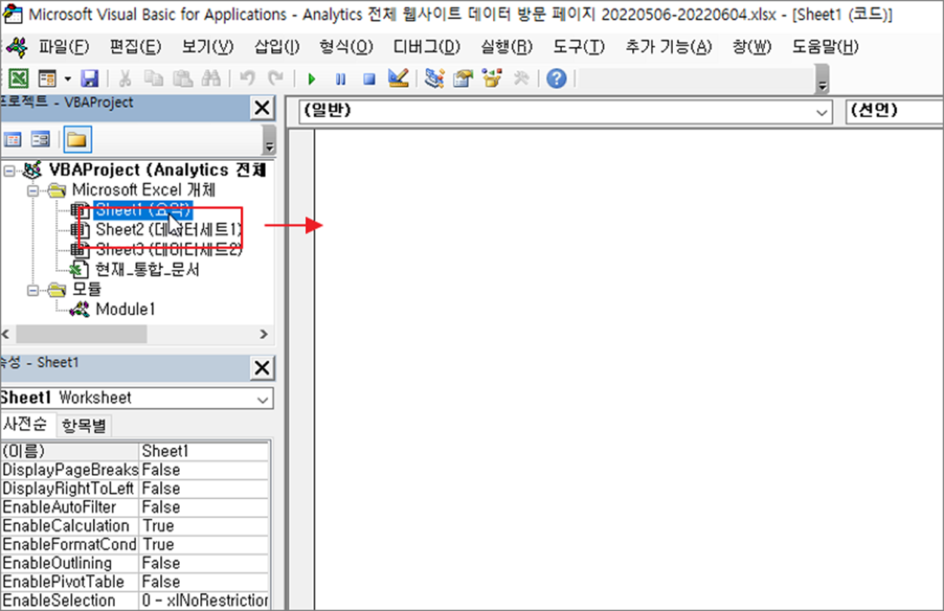Open Project Explorer toolbar icon
This screenshot has height=611, width=944.
point(433,79)
